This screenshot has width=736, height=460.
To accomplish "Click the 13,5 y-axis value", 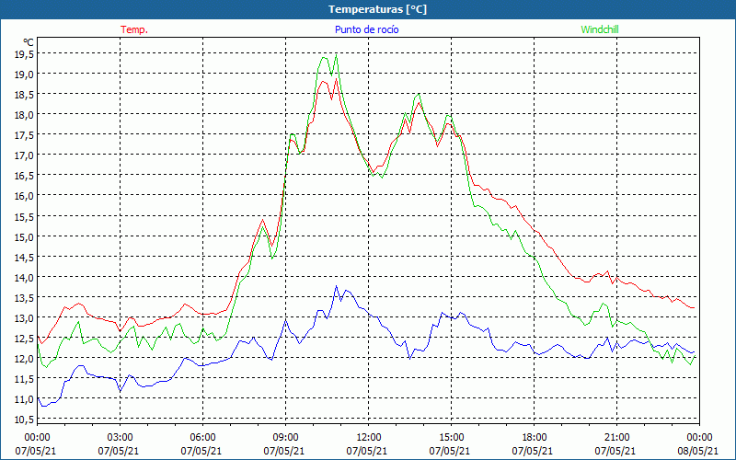I will tap(24, 297).
